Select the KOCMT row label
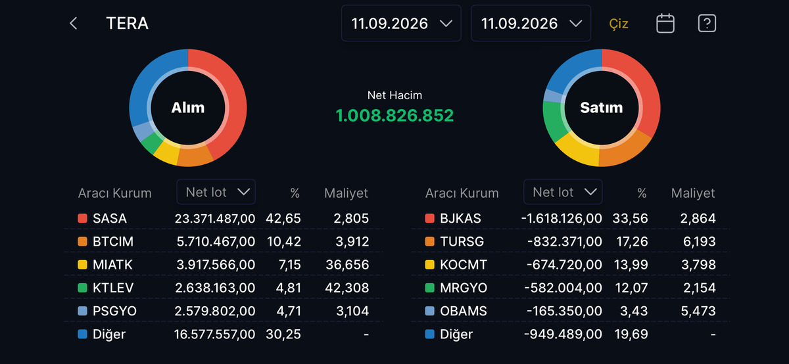This screenshot has width=789, height=364. pyautogui.click(x=463, y=265)
